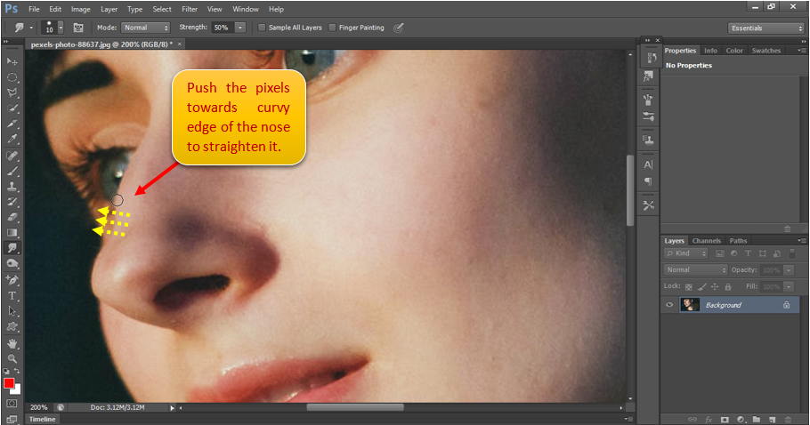Select the Eraser tool
Screen dimensions: 810x425
pos(12,217)
